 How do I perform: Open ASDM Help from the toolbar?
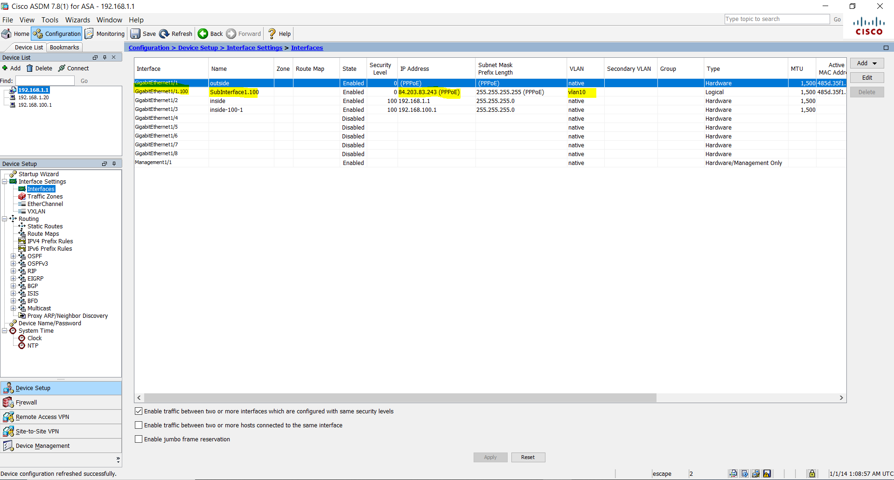[x=272, y=34]
